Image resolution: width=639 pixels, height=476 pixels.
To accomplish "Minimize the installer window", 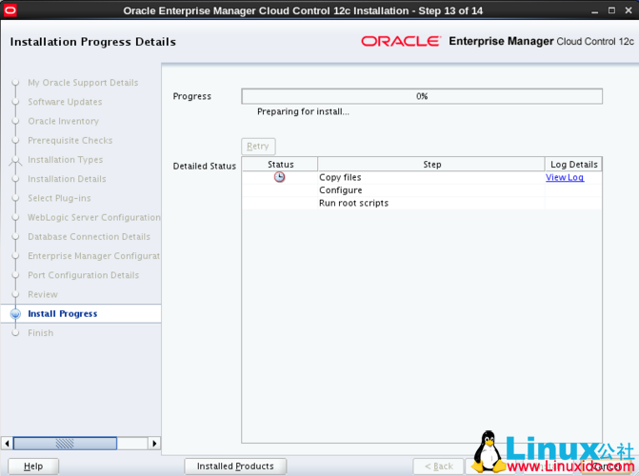I will [x=594, y=11].
